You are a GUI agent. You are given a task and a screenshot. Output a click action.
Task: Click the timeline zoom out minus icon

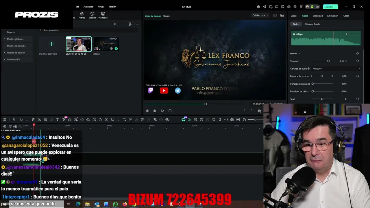click(x=244, y=120)
